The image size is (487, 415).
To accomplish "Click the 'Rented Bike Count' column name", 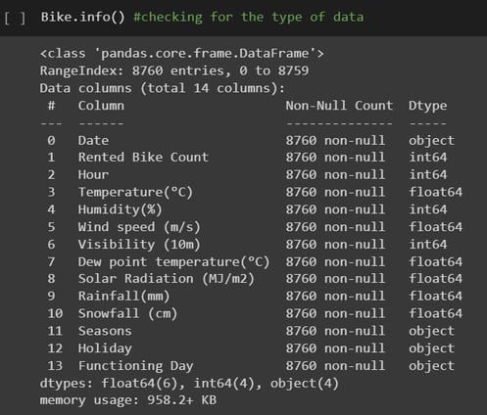I will tap(143, 158).
